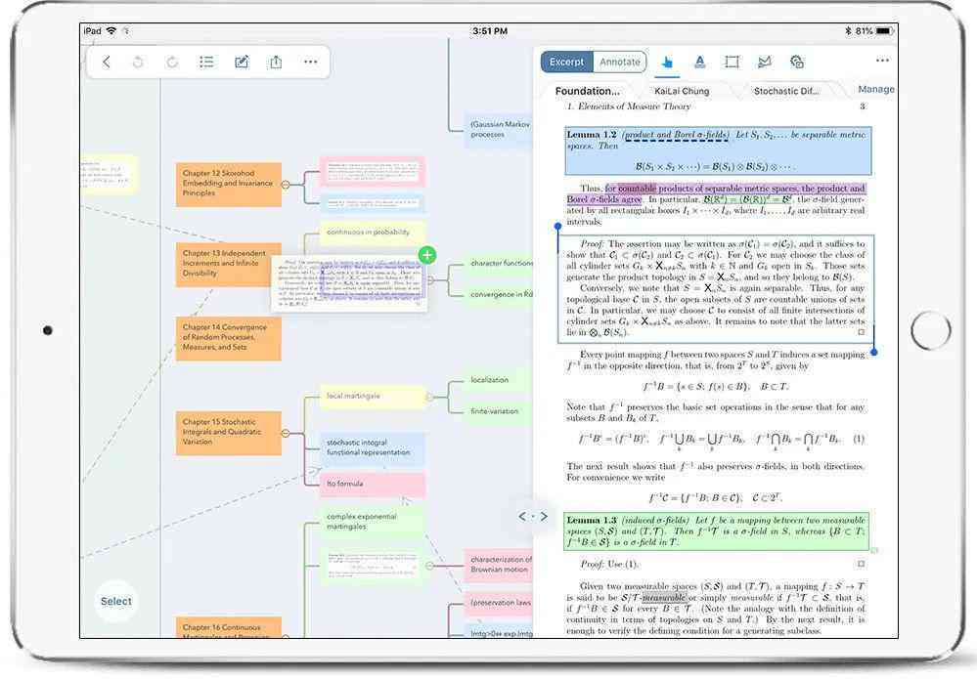
Task: Collapse Chapter 15 Stochastic Integrals branch circle
Action: (286, 433)
